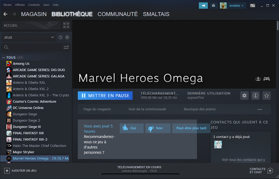The image size is (279, 179).
Task: Open the smaltais account dropdown
Action: click(x=236, y=6)
